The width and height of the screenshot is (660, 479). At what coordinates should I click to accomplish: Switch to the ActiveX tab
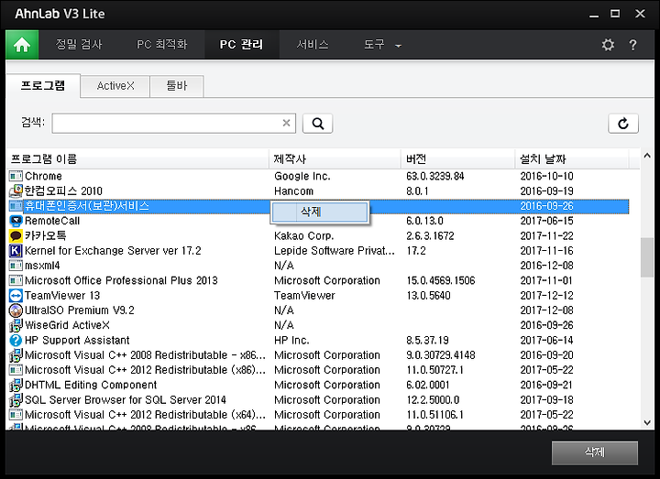(x=115, y=86)
